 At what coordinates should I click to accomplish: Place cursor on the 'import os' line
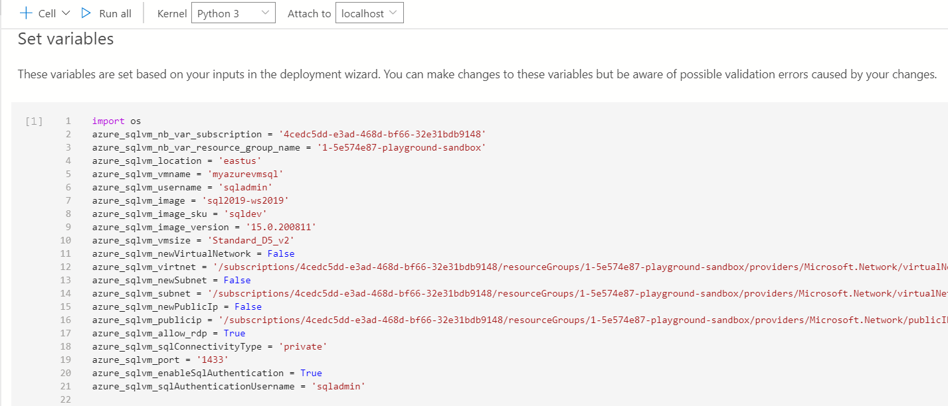point(117,121)
